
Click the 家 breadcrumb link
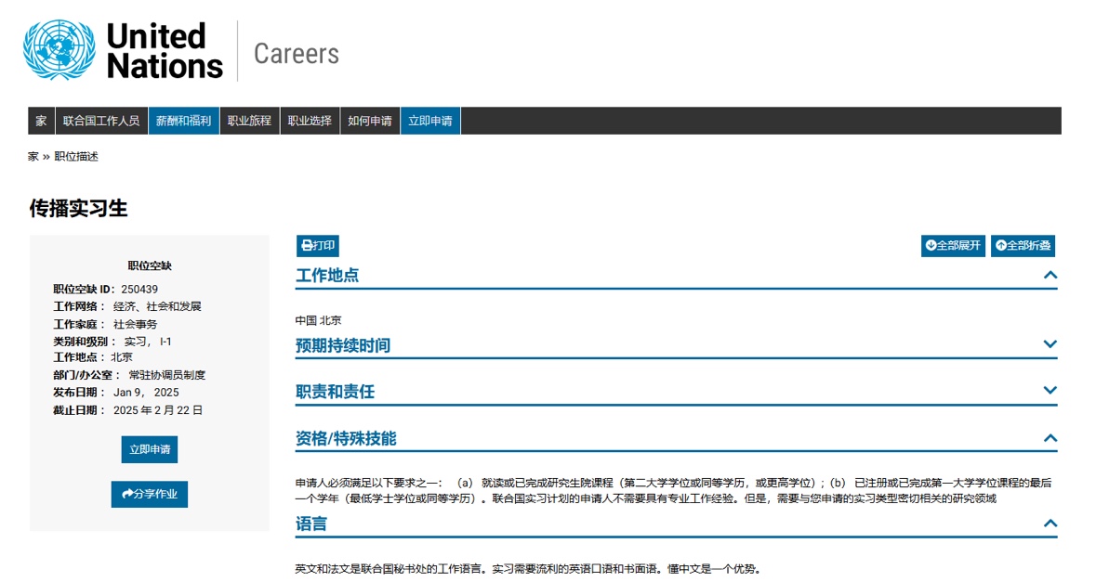point(33,157)
